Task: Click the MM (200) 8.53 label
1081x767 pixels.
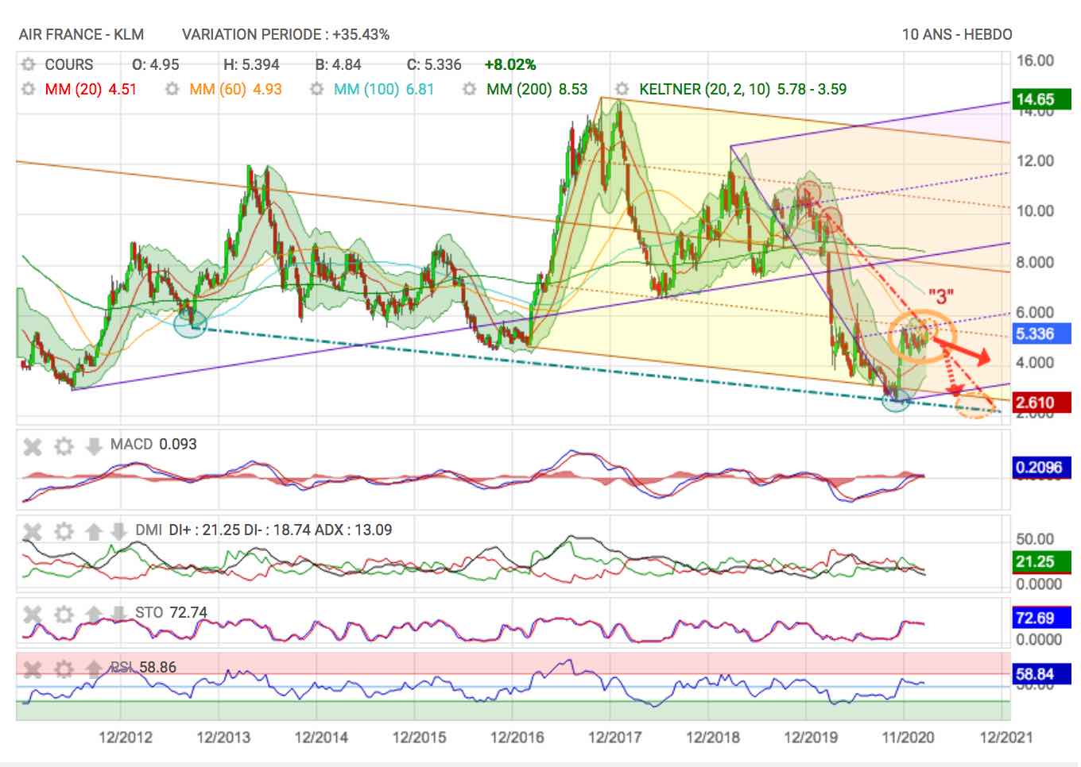Action: coord(537,89)
